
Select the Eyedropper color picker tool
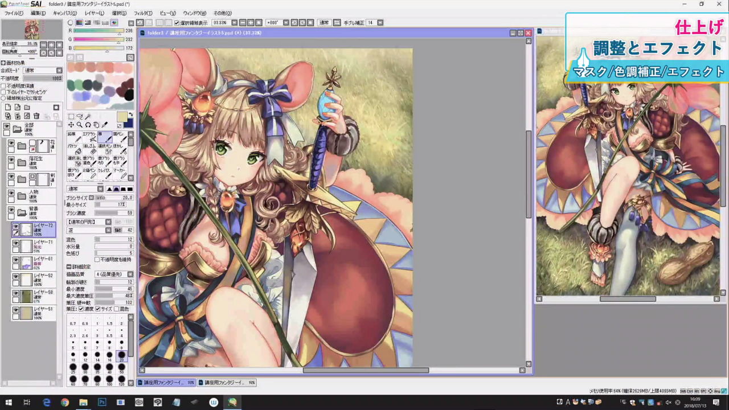click(104, 125)
